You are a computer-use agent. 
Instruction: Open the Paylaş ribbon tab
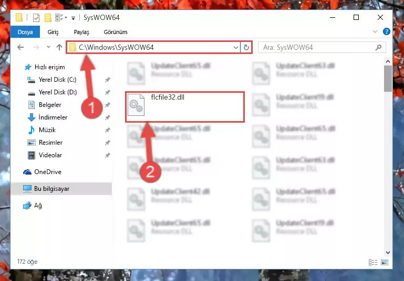[81, 32]
